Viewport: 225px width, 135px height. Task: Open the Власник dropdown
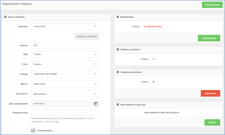(65, 27)
